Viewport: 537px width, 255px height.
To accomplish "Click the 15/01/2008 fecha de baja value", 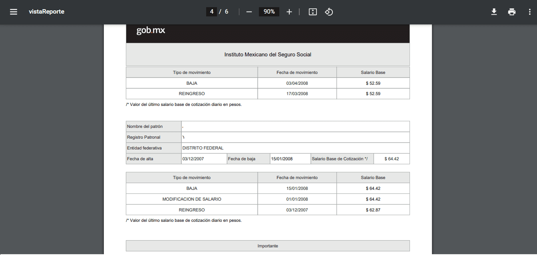I will (282, 159).
